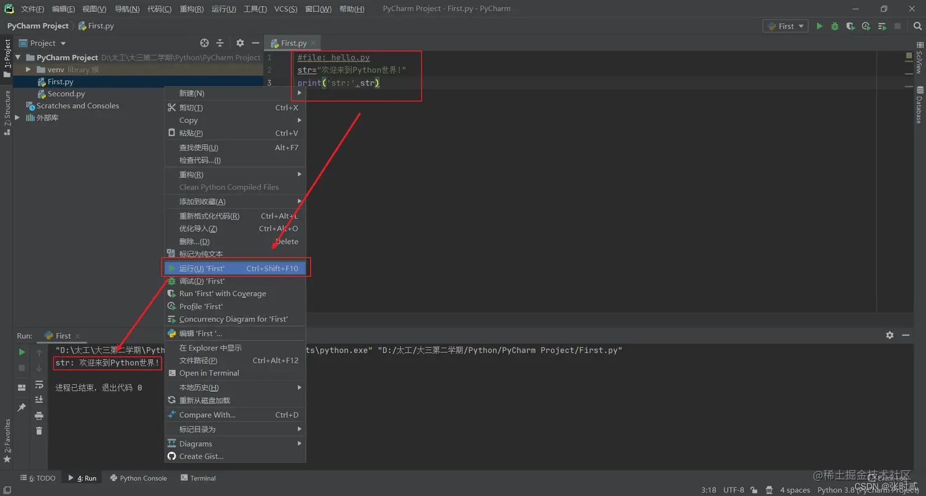The width and height of the screenshot is (926, 496).
Task: Select Second.py in the project tree
Action: [x=66, y=94]
